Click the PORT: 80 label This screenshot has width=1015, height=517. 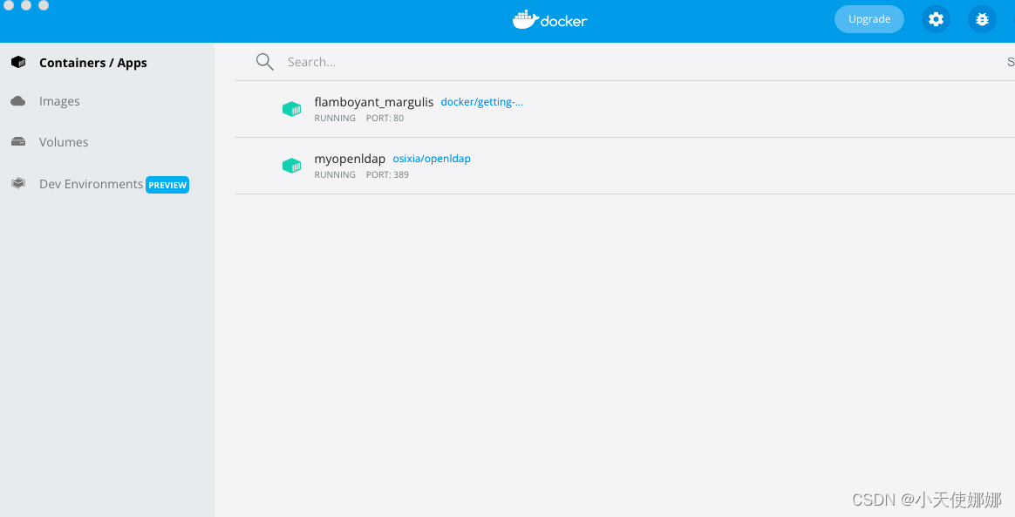[x=385, y=118]
